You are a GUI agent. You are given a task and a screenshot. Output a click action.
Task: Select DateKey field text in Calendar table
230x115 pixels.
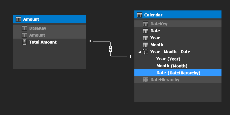(159, 24)
